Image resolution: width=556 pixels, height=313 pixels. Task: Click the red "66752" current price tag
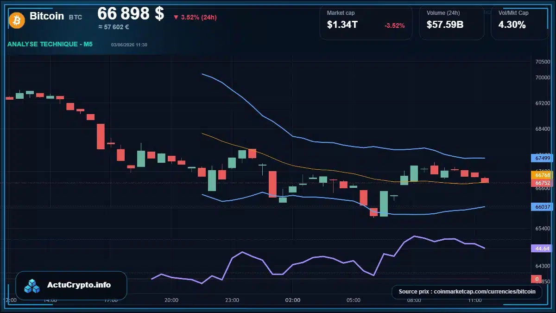tap(542, 183)
